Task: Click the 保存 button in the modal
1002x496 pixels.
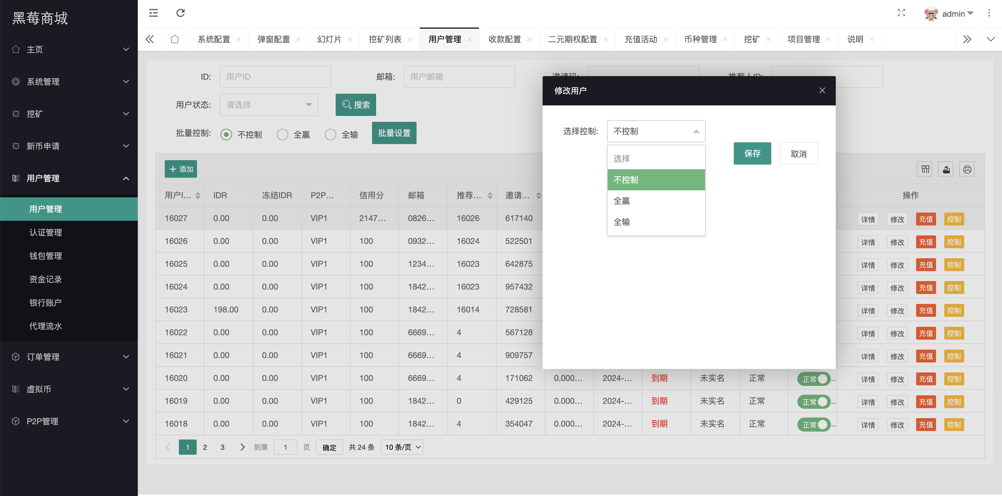Action: (752, 153)
